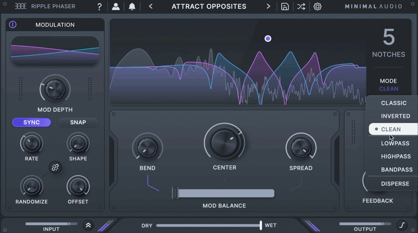Screen dimensions: 418x233
Task: Click the MOD DEPTH knob
Action: [x=55, y=90]
